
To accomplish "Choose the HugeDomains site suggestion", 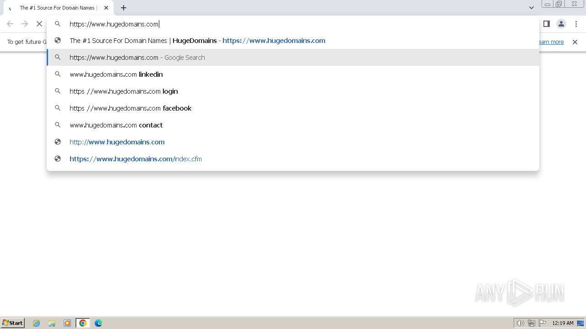I will [x=293, y=41].
